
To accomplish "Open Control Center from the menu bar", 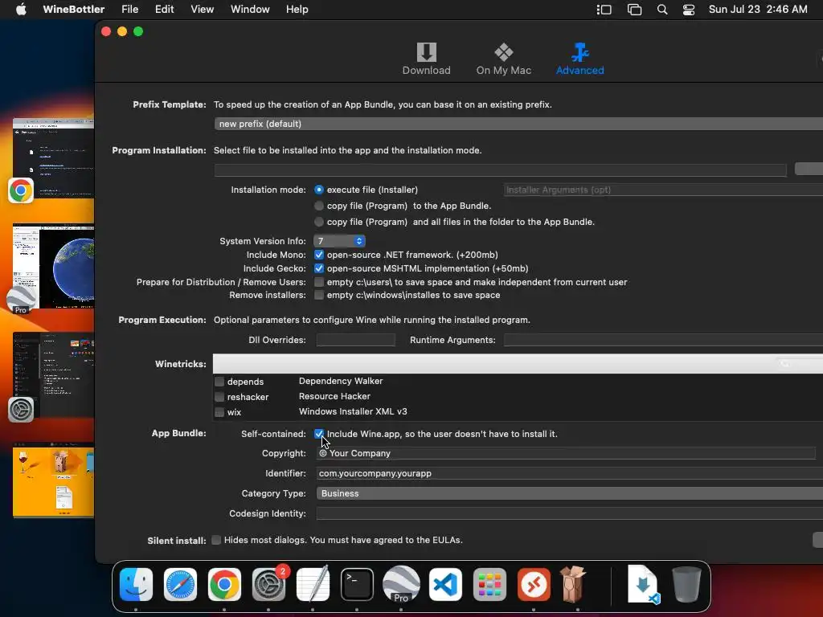I will [689, 10].
